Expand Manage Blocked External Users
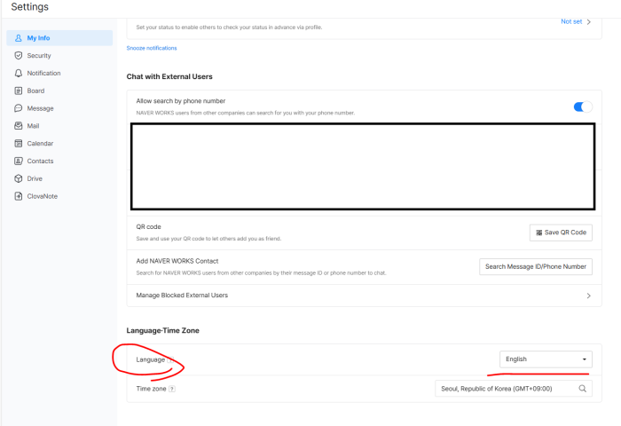The width and height of the screenshot is (621, 426). (x=588, y=296)
